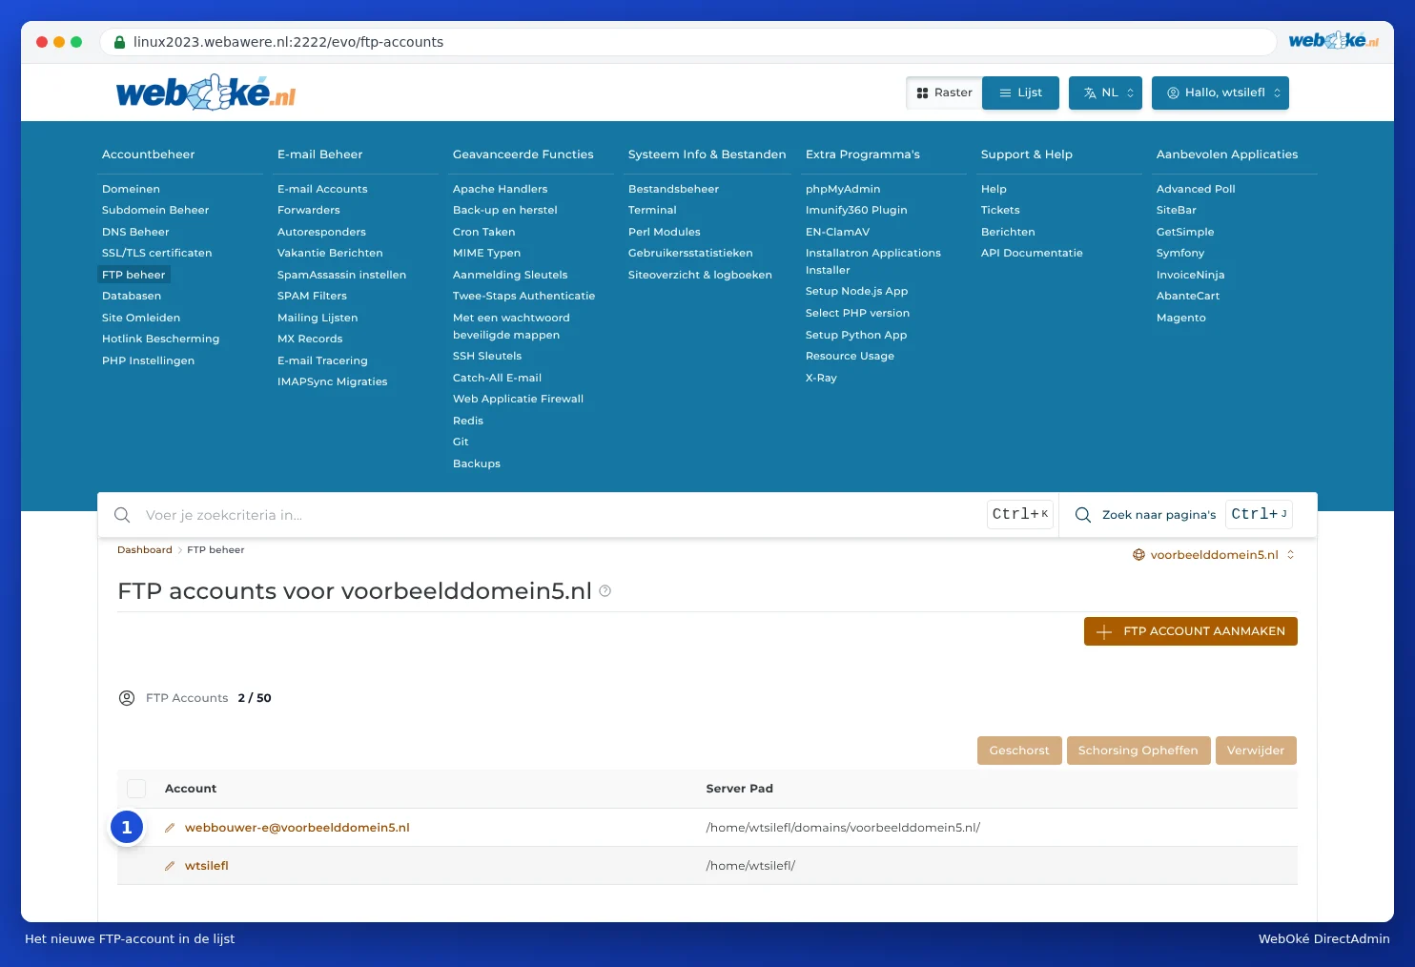
Task: Click the lock icon in the address bar
Action: tap(120, 42)
